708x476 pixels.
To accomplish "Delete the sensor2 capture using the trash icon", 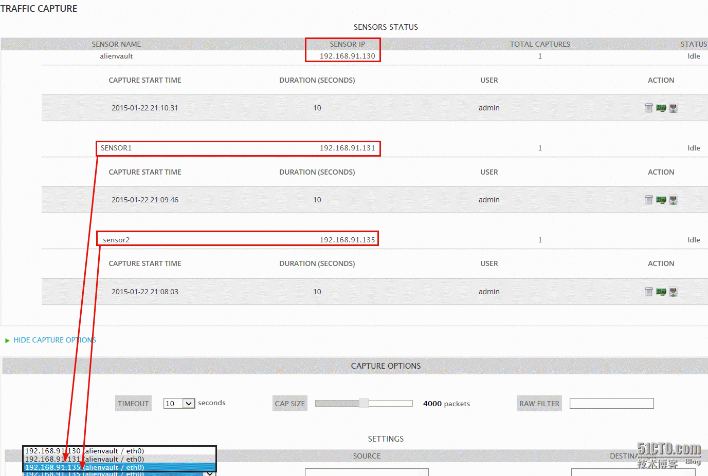I will [x=648, y=292].
